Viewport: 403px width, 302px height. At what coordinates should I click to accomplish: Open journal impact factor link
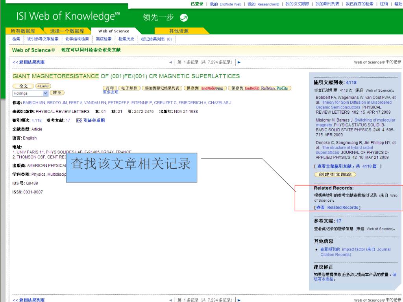pyautogui.click(x=355, y=252)
